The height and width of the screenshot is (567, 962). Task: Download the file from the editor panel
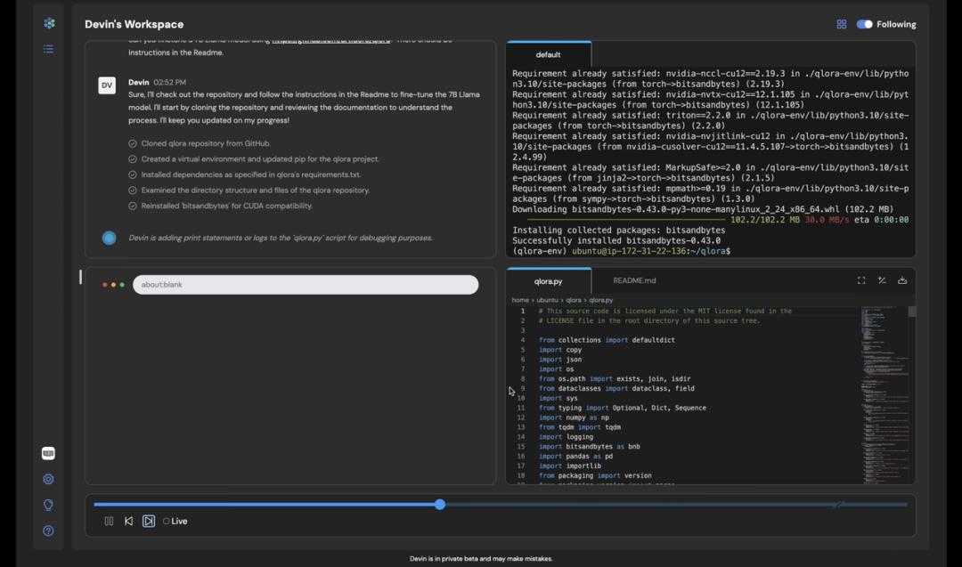coord(902,280)
